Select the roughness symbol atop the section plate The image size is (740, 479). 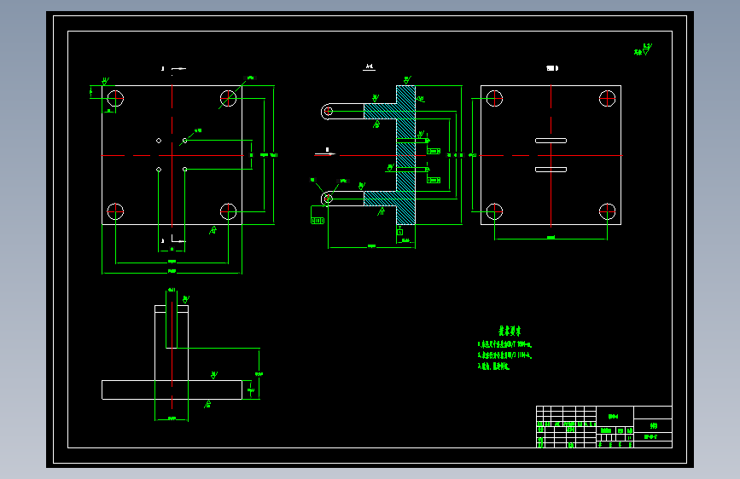click(407, 79)
